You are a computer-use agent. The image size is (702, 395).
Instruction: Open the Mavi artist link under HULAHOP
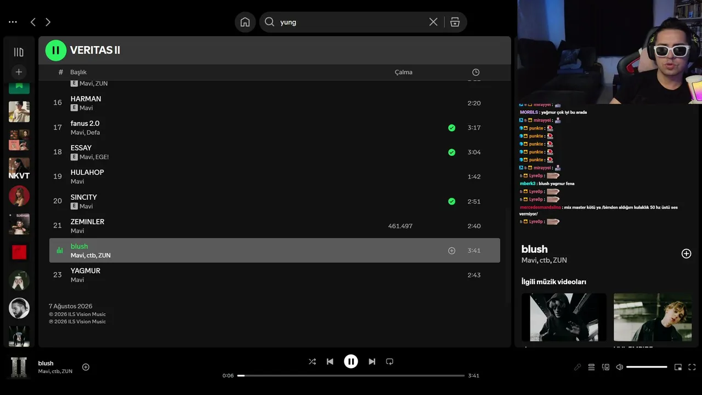click(x=77, y=182)
